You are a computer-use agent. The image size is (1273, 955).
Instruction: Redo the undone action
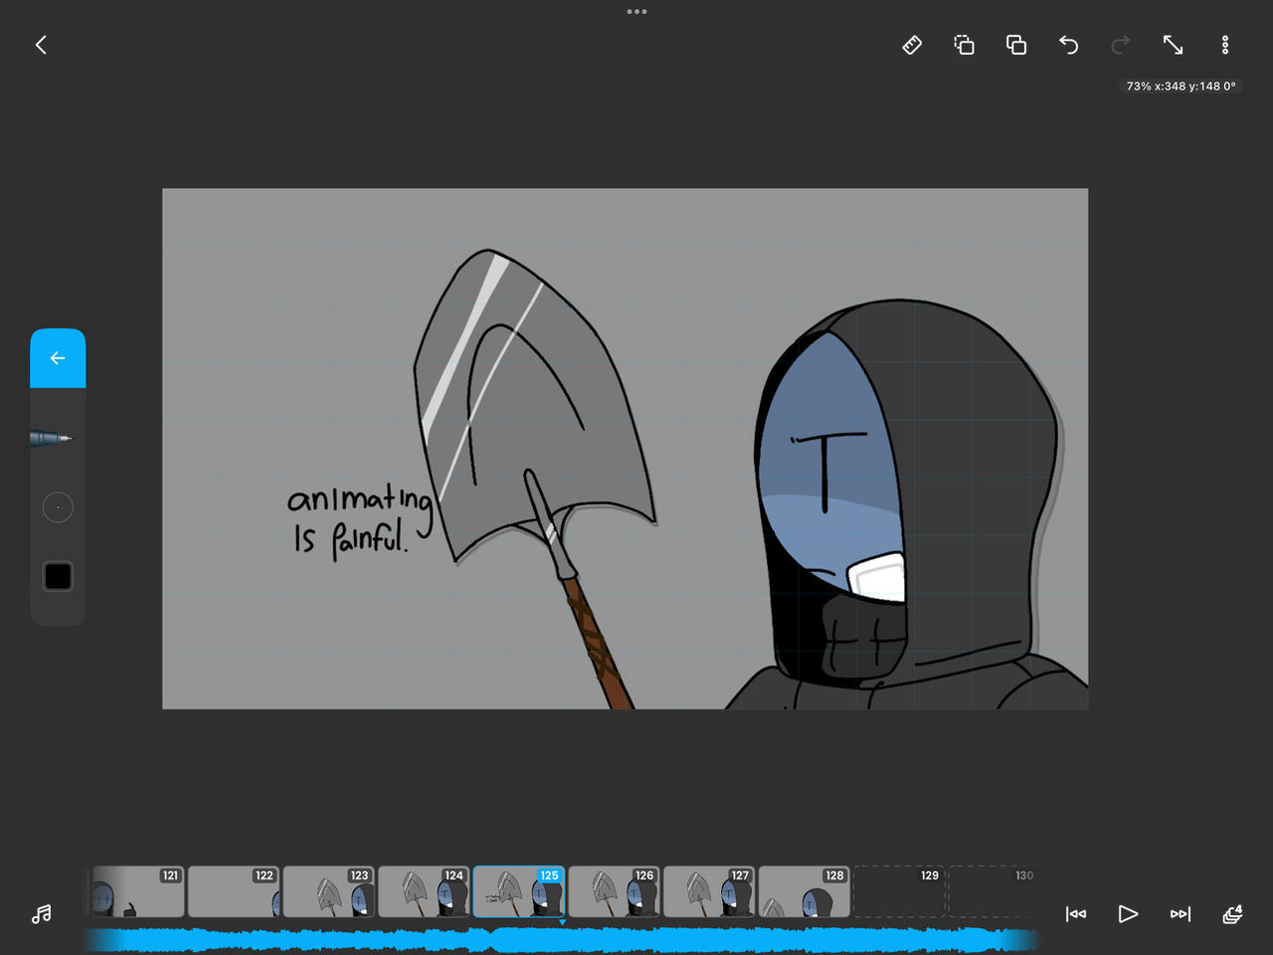(1121, 45)
